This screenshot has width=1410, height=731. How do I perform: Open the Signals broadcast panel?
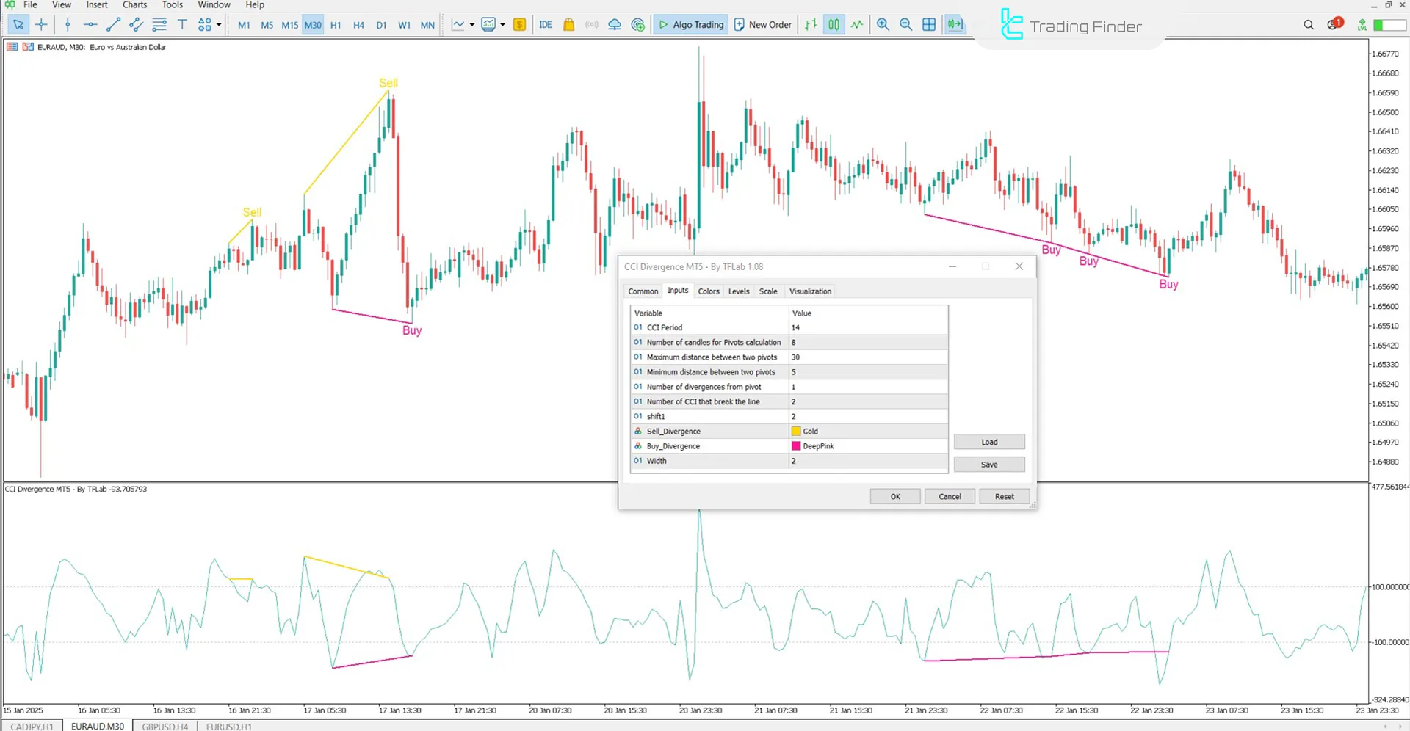[x=592, y=24]
